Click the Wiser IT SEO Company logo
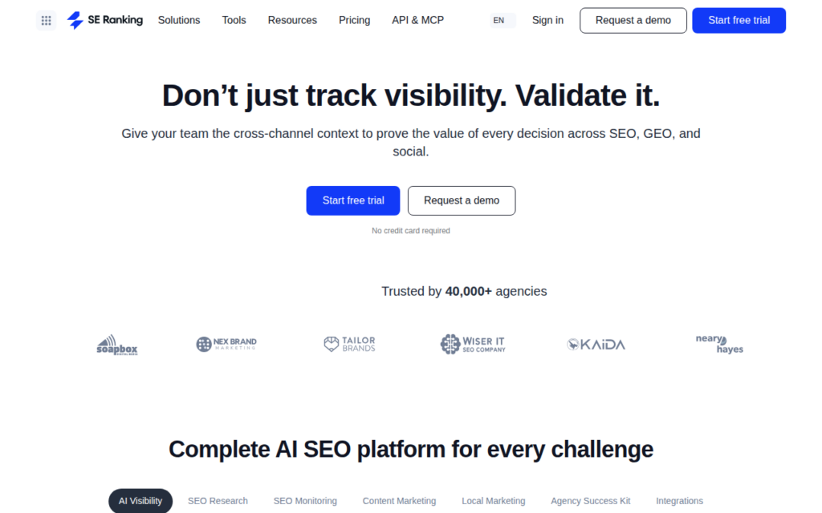Screen dimensions: 822x513 pos(472,344)
